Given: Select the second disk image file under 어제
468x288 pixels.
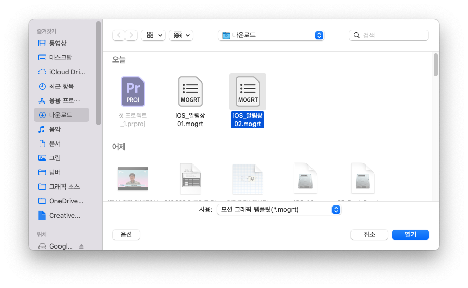Looking at the screenshot, I should 363,178.
